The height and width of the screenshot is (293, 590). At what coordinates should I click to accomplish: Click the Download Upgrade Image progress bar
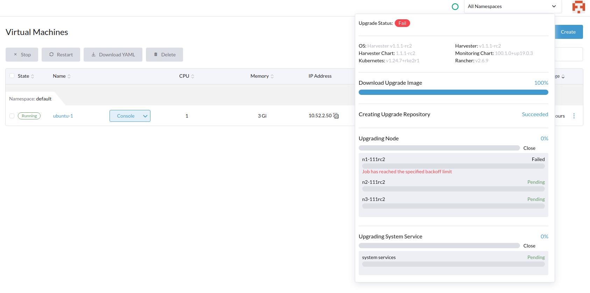[x=454, y=92]
